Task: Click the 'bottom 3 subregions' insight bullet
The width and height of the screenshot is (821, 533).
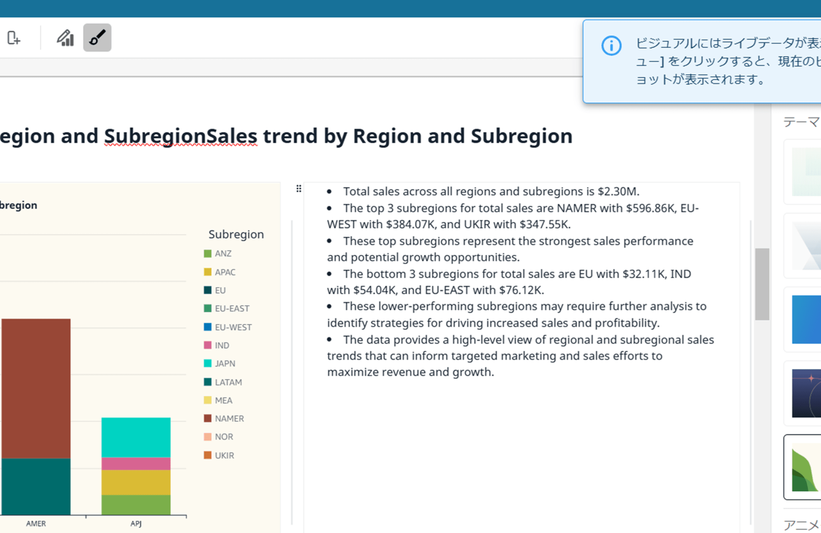Action: [x=509, y=282]
